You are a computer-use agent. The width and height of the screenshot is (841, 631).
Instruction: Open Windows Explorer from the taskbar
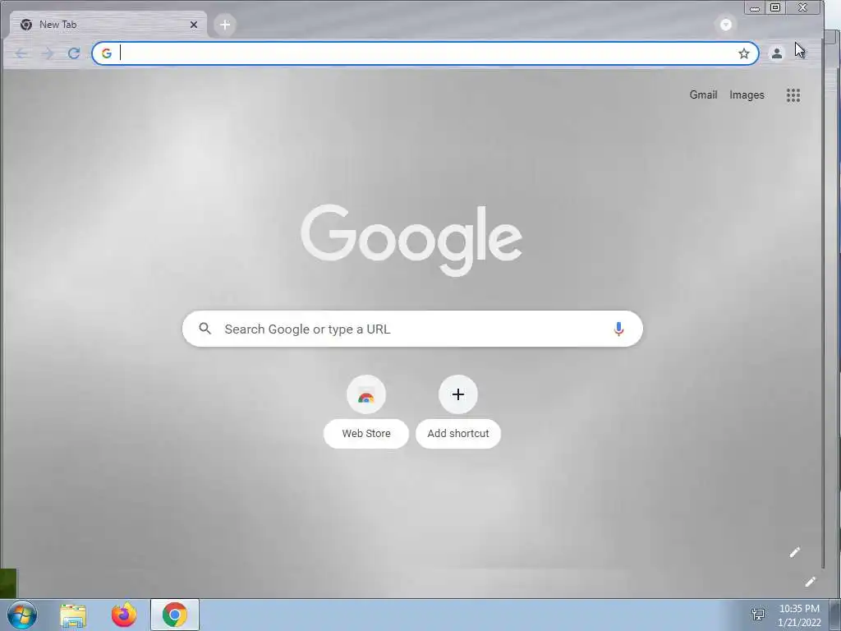coord(73,615)
